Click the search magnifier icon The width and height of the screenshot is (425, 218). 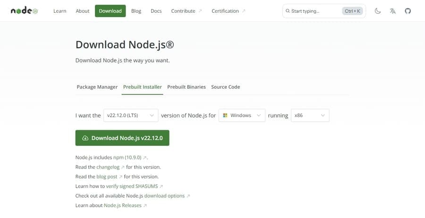tap(288, 11)
